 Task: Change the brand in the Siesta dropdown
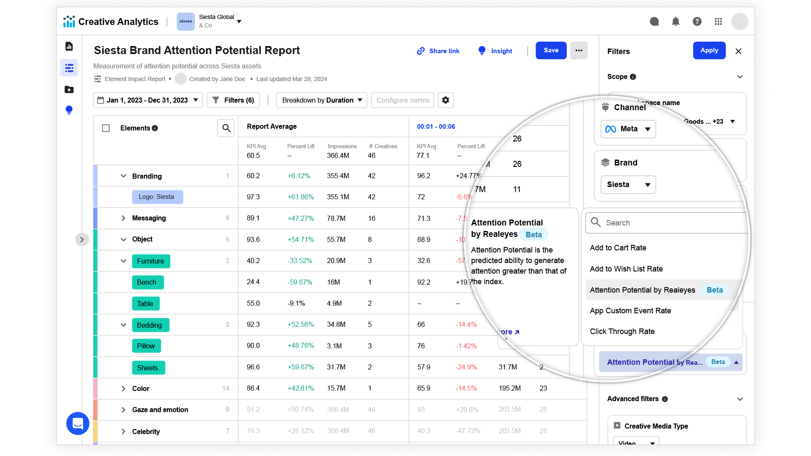[x=628, y=185]
